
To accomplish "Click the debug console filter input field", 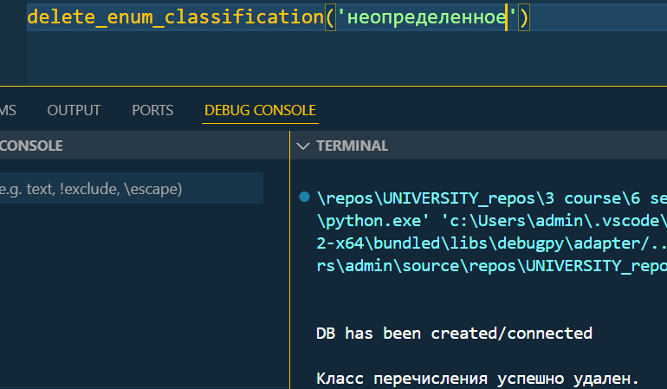I will (x=131, y=188).
